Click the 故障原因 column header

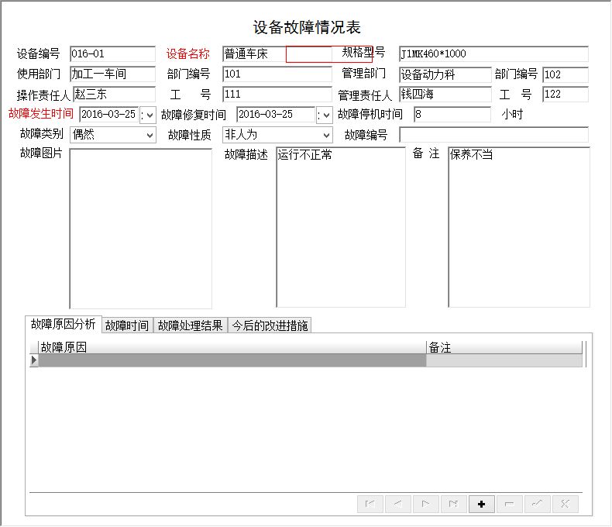232,348
